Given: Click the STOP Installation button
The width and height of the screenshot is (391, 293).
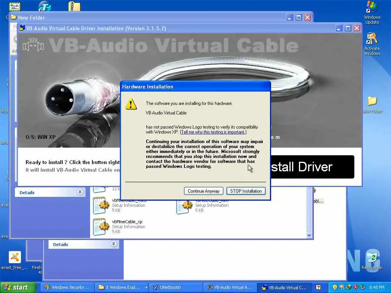Looking at the screenshot, I should (x=246, y=191).
